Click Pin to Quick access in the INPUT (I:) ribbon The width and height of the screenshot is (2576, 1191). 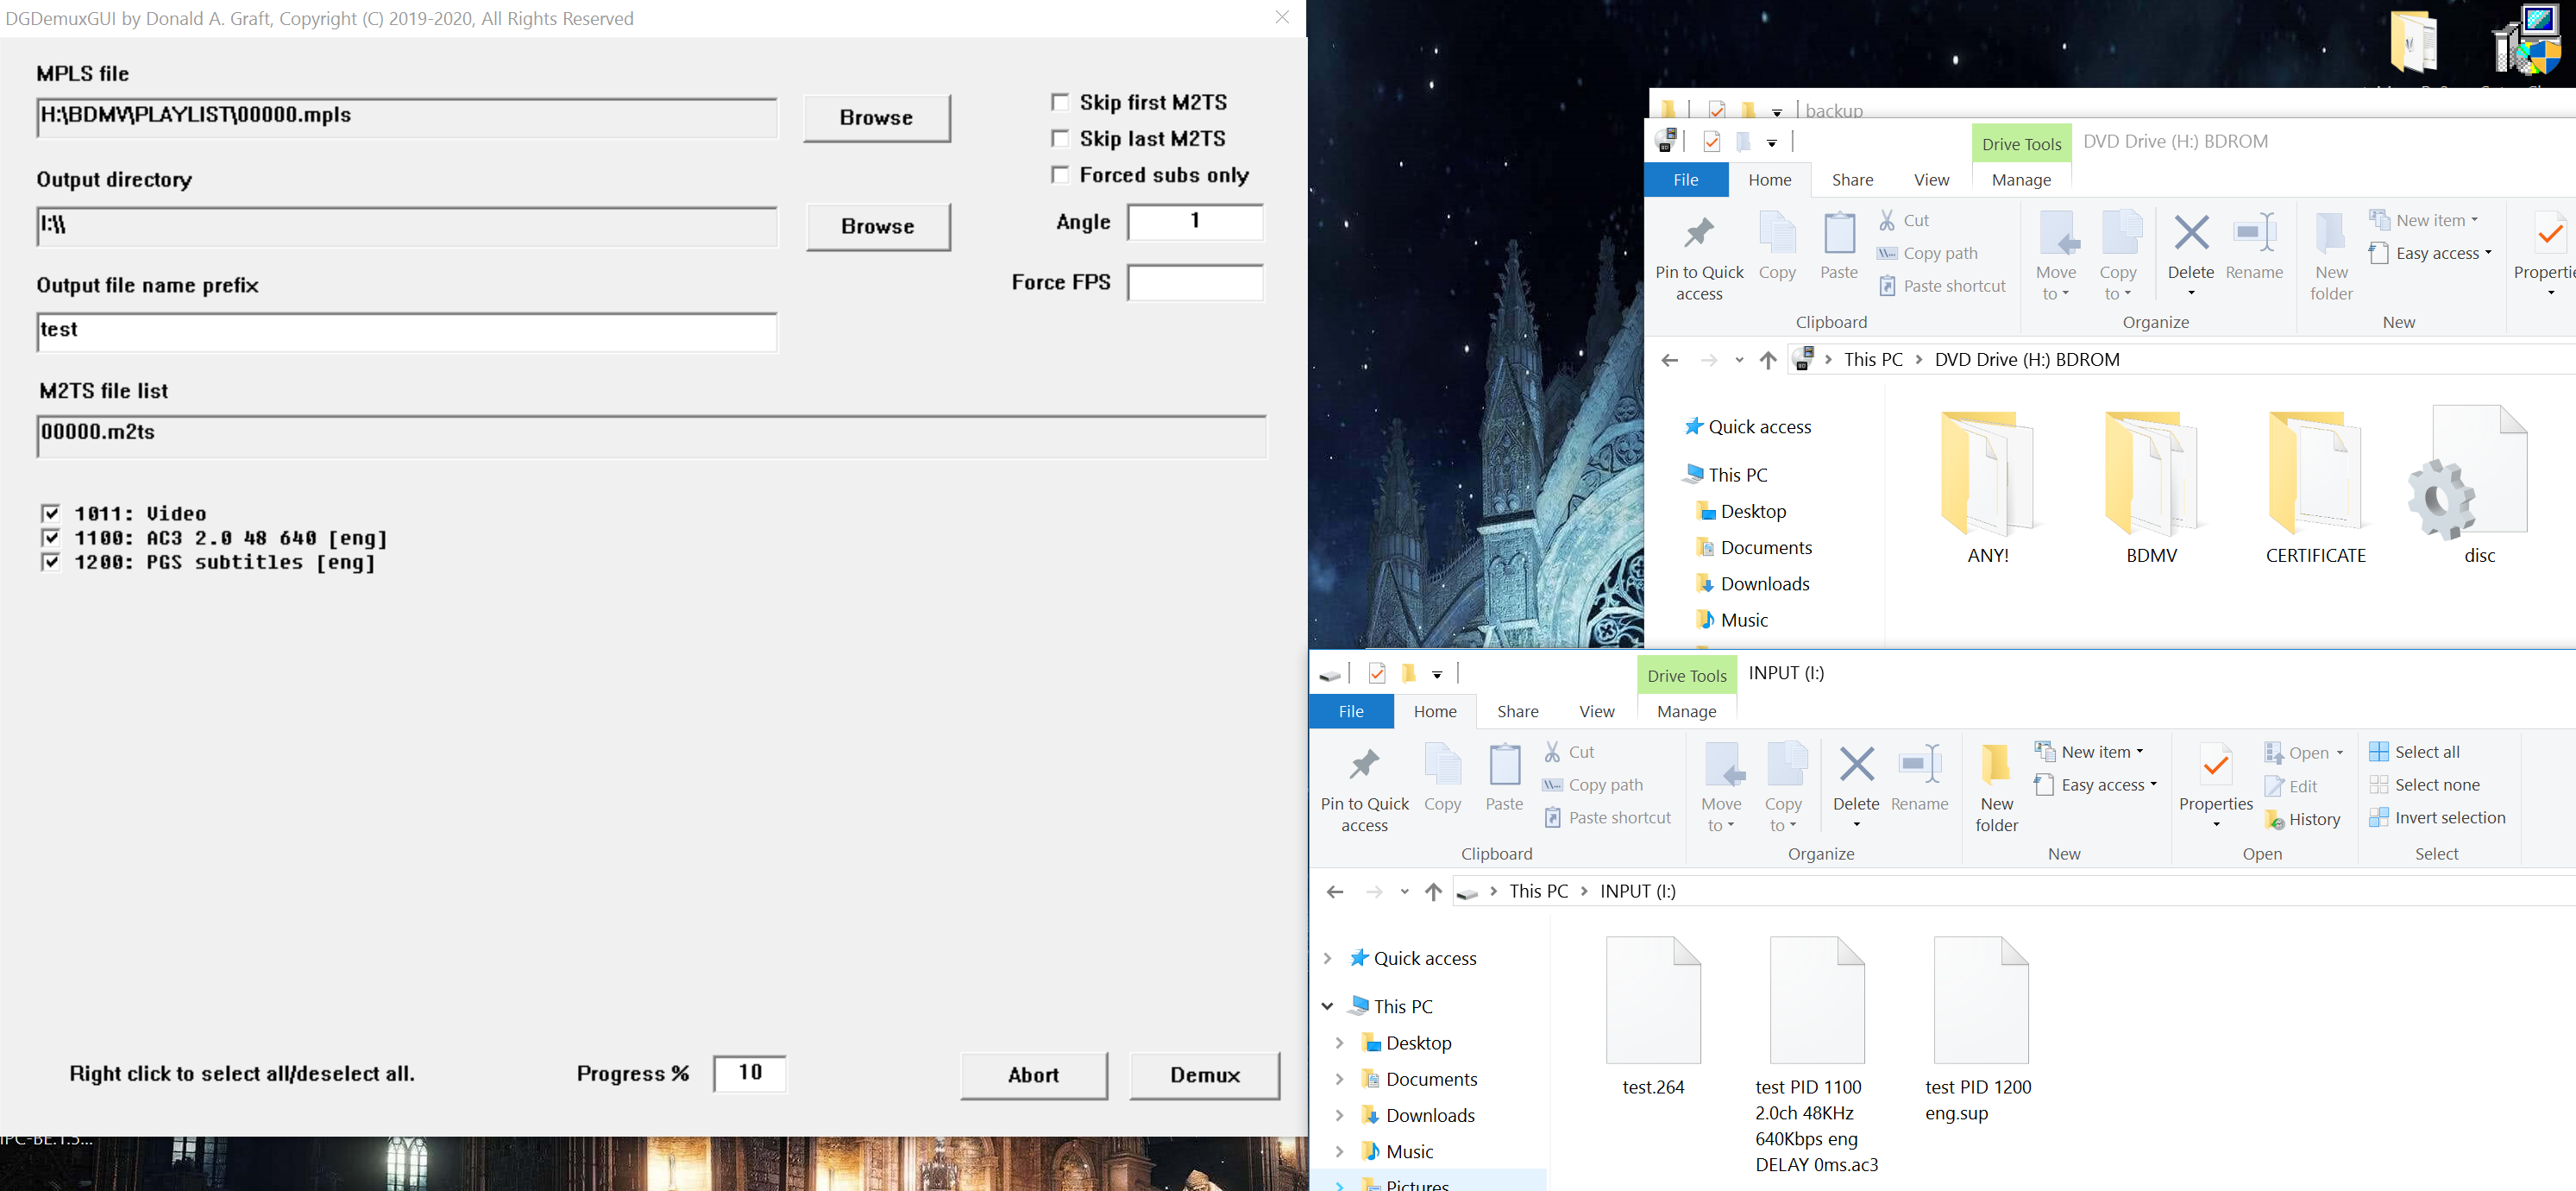tap(1364, 788)
